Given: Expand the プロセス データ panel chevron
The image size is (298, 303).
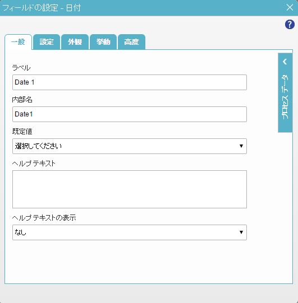Looking at the screenshot, I should click(x=285, y=62).
